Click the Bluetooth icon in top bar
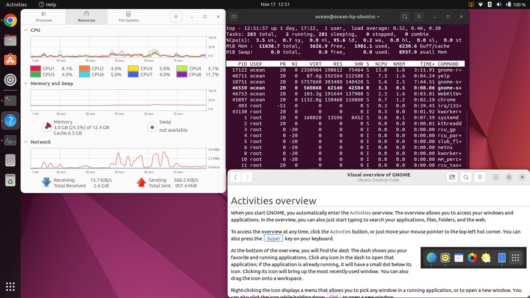Screen dimensions: 530x298 [x=489, y=5]
